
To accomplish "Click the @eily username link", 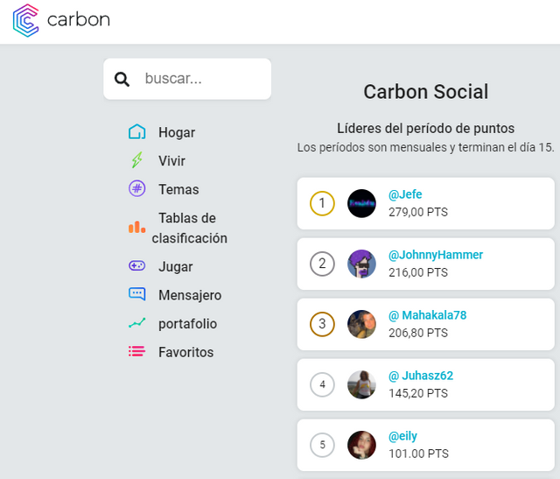I will click(x=402, y=436).
